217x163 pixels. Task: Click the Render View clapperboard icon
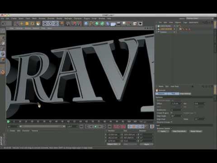coord(67,24)
